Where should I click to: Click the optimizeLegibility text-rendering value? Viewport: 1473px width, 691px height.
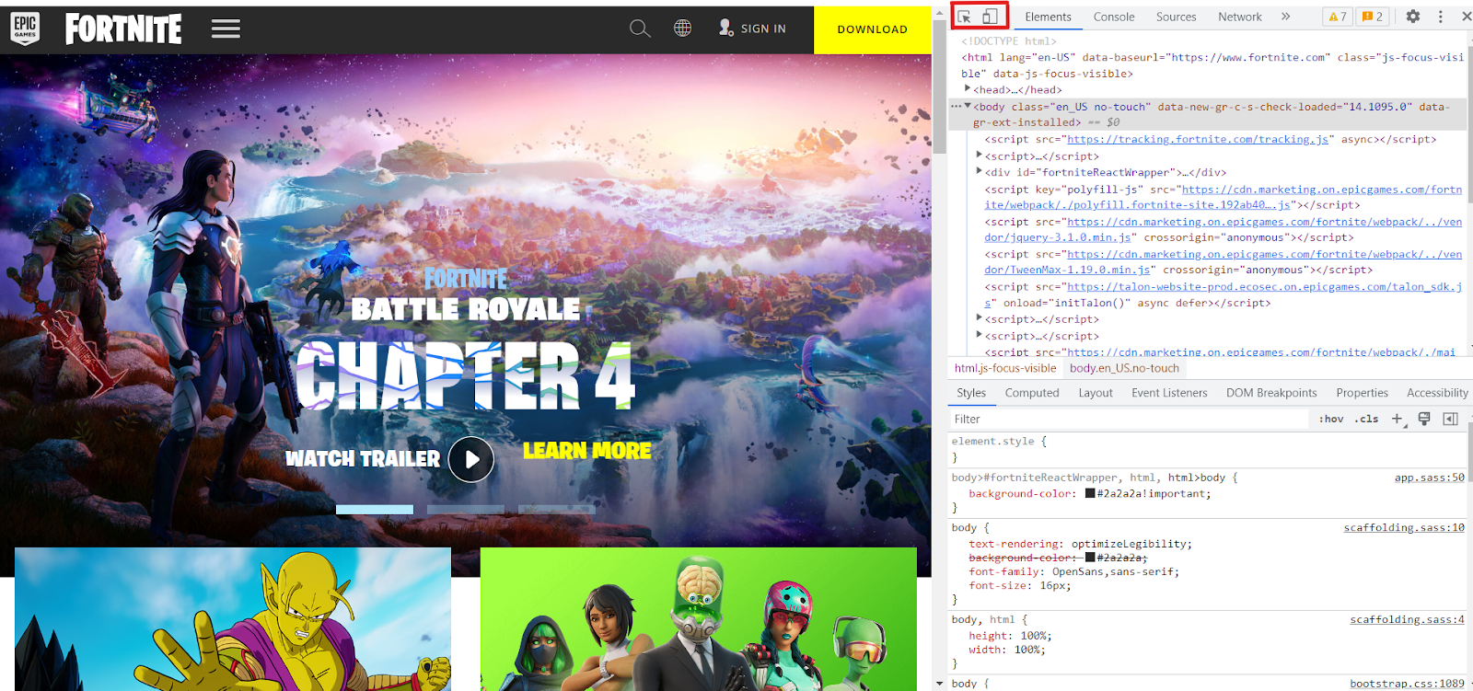[x=1130, y=544]
